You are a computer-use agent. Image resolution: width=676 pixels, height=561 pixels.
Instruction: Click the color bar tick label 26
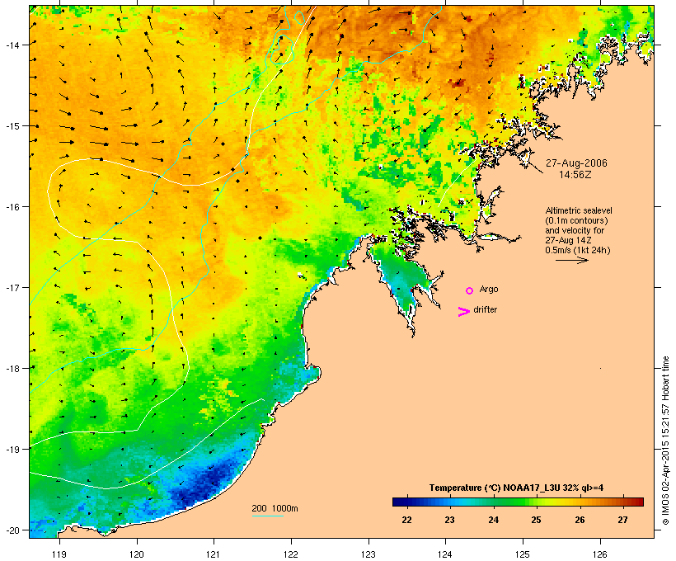coord(580,520)
